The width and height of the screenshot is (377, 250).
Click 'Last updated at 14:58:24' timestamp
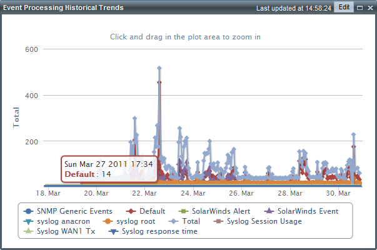pyautogui.click(x=294, y=8)
